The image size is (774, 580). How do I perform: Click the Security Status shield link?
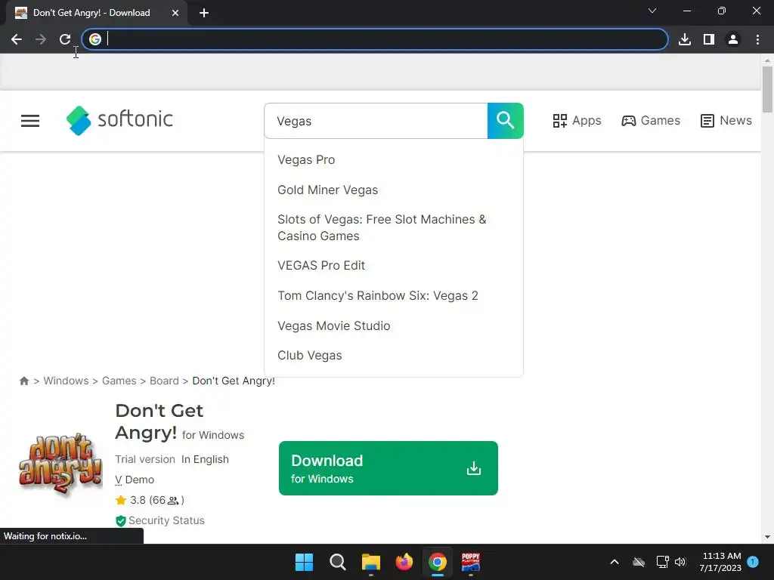160,520
